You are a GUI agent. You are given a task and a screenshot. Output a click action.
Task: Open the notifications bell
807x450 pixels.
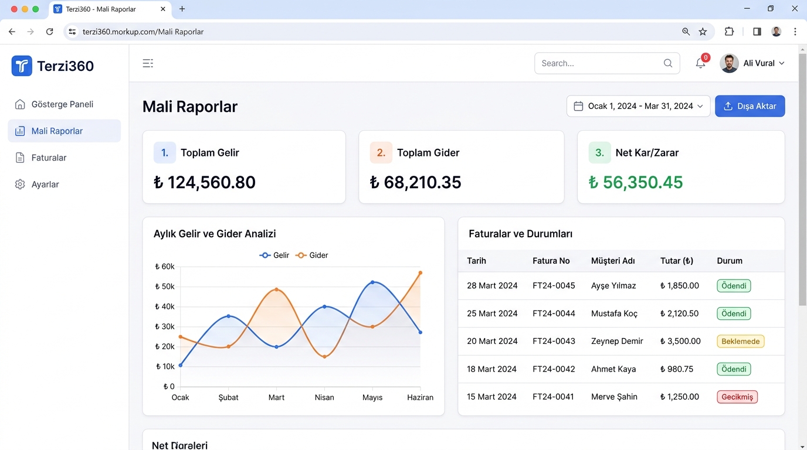[700, 63]
